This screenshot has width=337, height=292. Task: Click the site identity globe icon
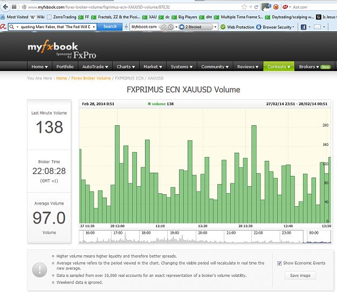click(x=24, y=7)
